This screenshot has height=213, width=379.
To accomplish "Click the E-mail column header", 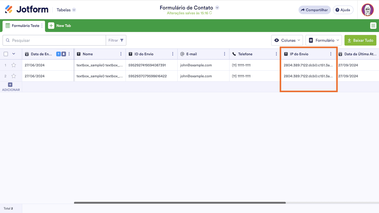I will click(203, 54).
